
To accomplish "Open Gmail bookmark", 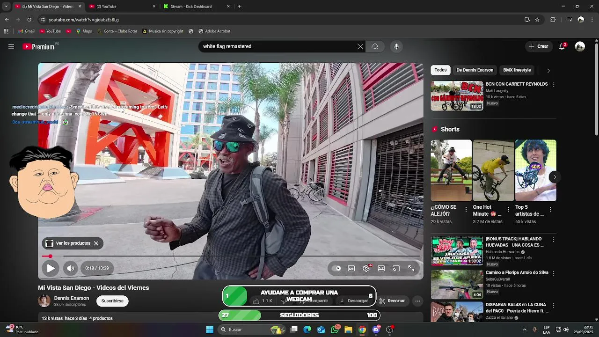I will coord(26,31).
